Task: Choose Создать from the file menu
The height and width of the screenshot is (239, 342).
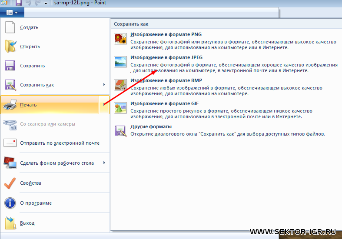Action: tap(55, 27)
